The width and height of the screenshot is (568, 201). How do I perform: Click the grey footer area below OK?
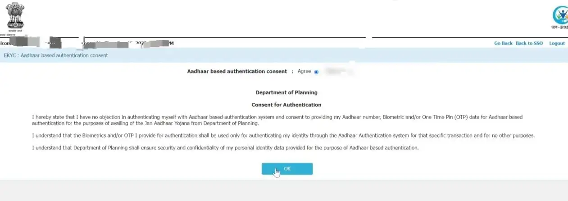point(284,190)
